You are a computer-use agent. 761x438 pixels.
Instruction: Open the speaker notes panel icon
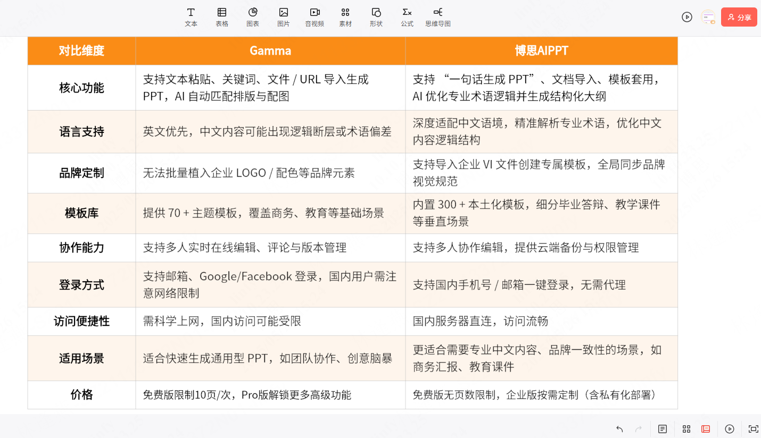(x=663, y=429)
